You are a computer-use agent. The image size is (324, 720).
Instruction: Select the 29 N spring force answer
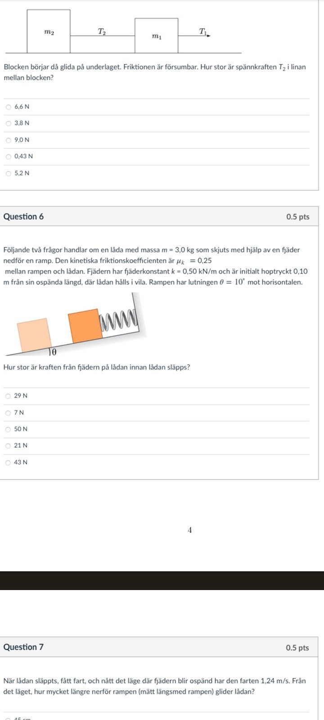[x=8, y=396]
